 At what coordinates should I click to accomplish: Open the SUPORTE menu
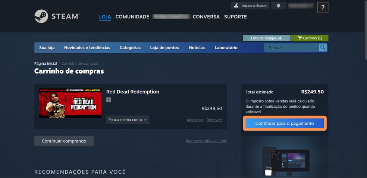235,17
